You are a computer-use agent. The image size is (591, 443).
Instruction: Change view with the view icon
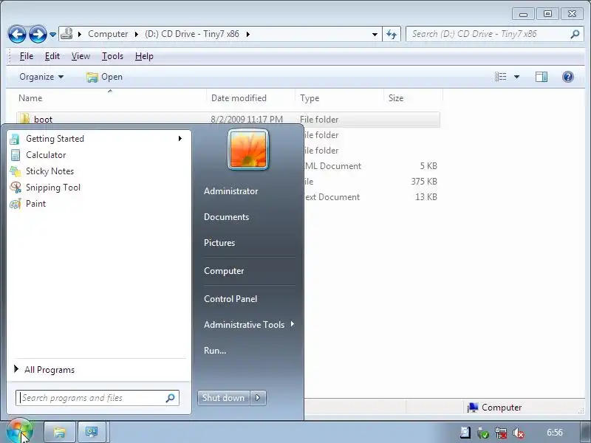[x=501, y=77]
